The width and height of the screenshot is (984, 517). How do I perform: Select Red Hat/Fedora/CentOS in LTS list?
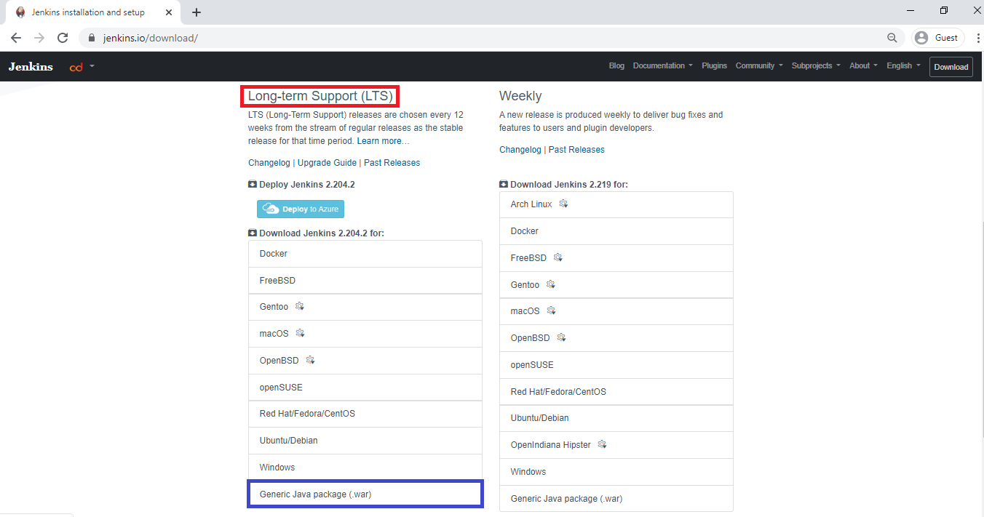pos(365,414)
